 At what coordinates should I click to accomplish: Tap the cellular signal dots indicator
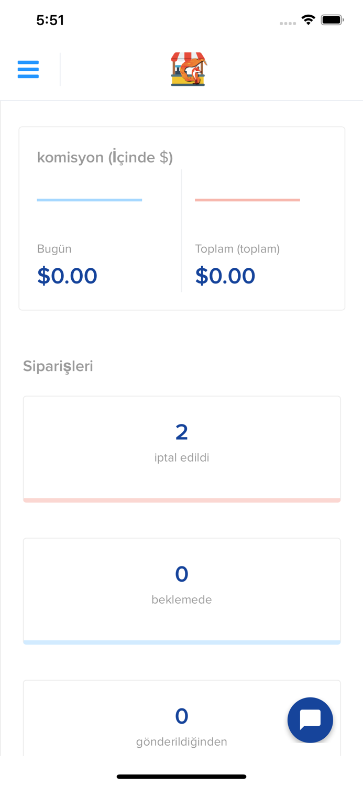pyautogui.click(x=288, y=21)
